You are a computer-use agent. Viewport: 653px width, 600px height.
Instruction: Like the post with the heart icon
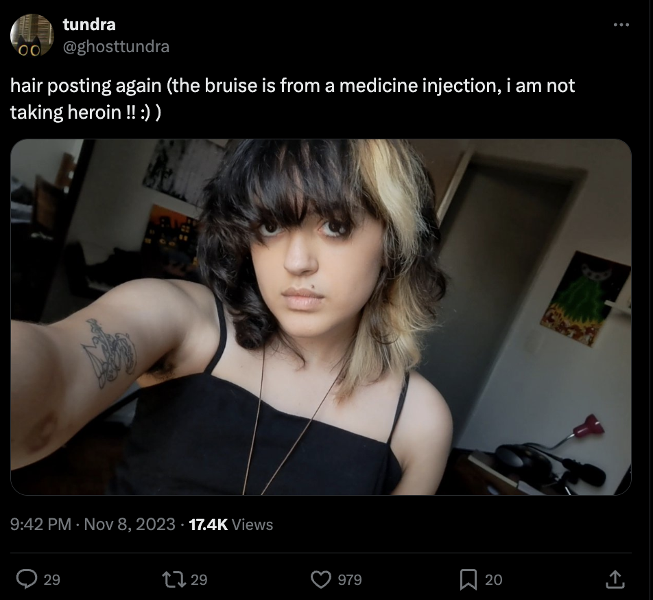point(321,579)
